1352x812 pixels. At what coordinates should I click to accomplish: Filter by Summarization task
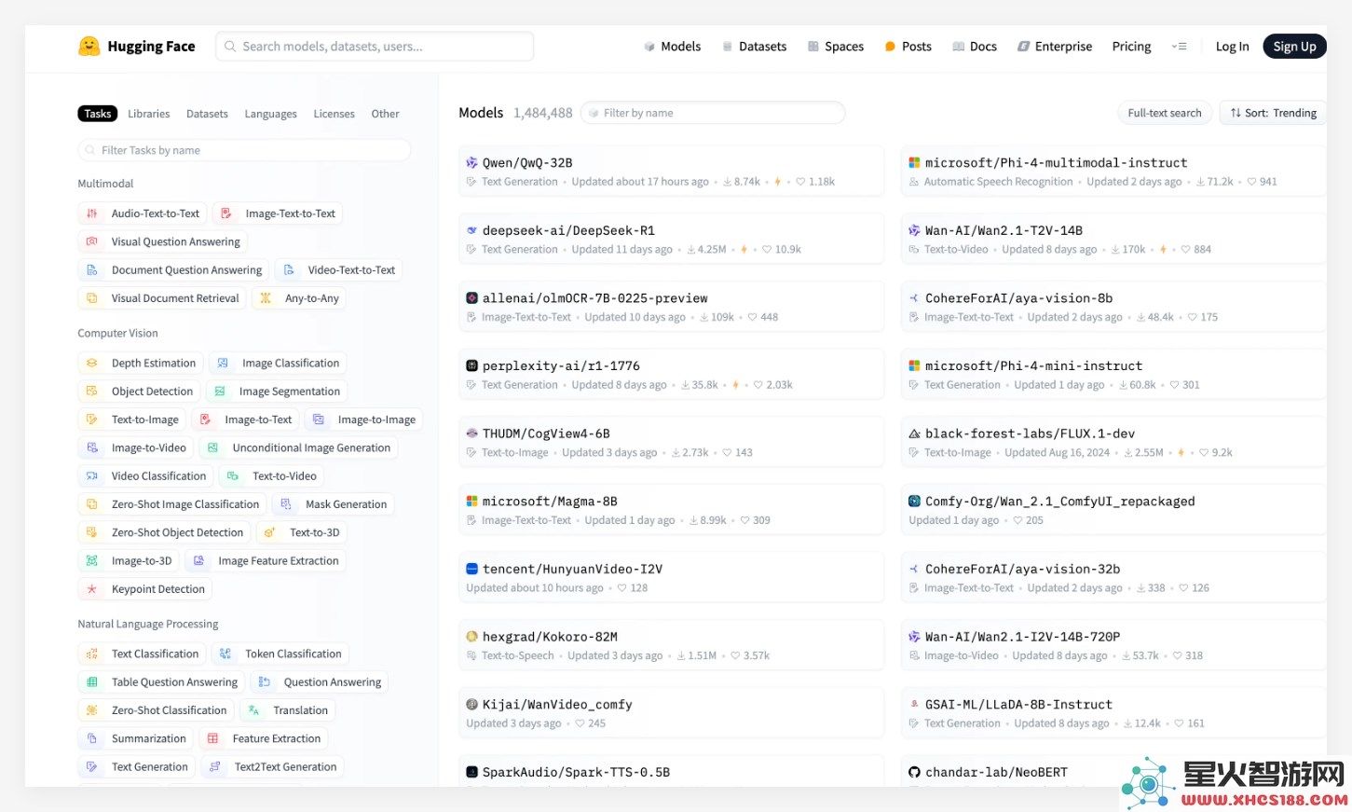[137, 739]
